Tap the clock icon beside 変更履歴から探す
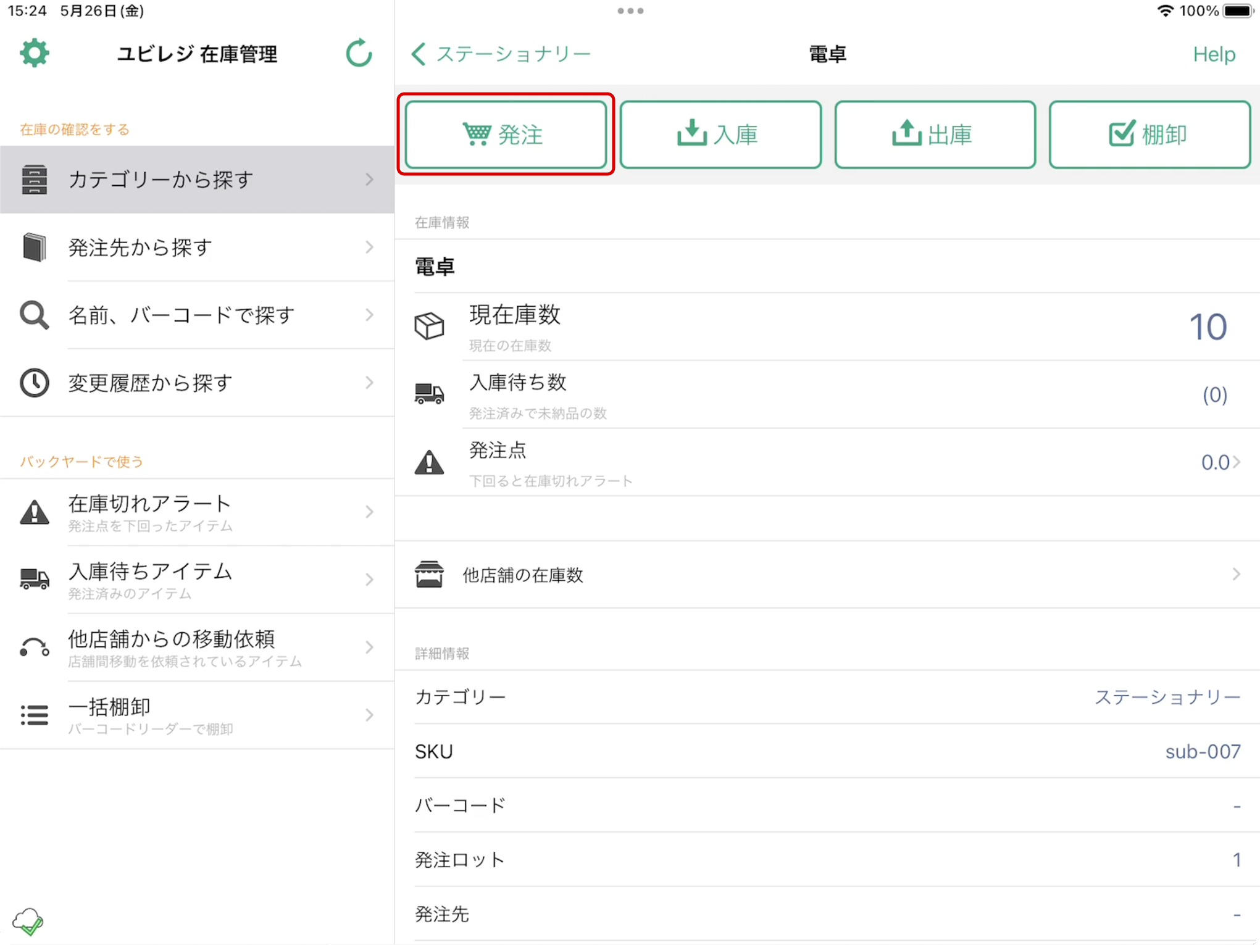The width and height of the screenshot is (1260, 945). coord(35,383)
